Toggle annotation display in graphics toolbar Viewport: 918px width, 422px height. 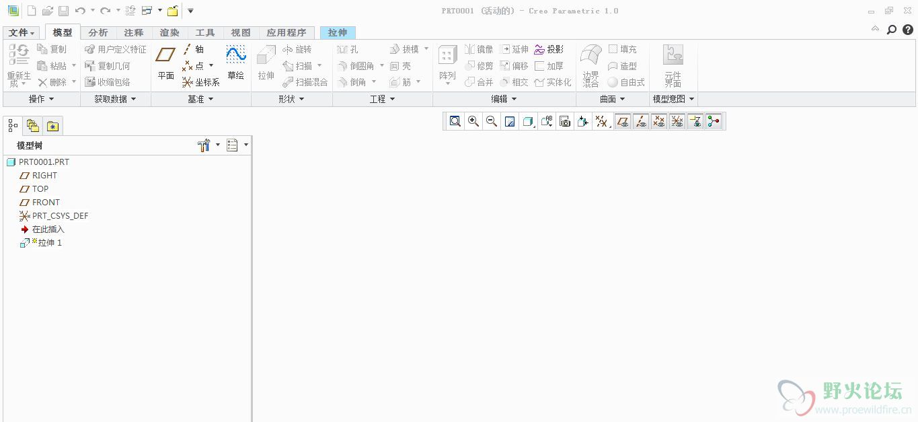point(695,121)
